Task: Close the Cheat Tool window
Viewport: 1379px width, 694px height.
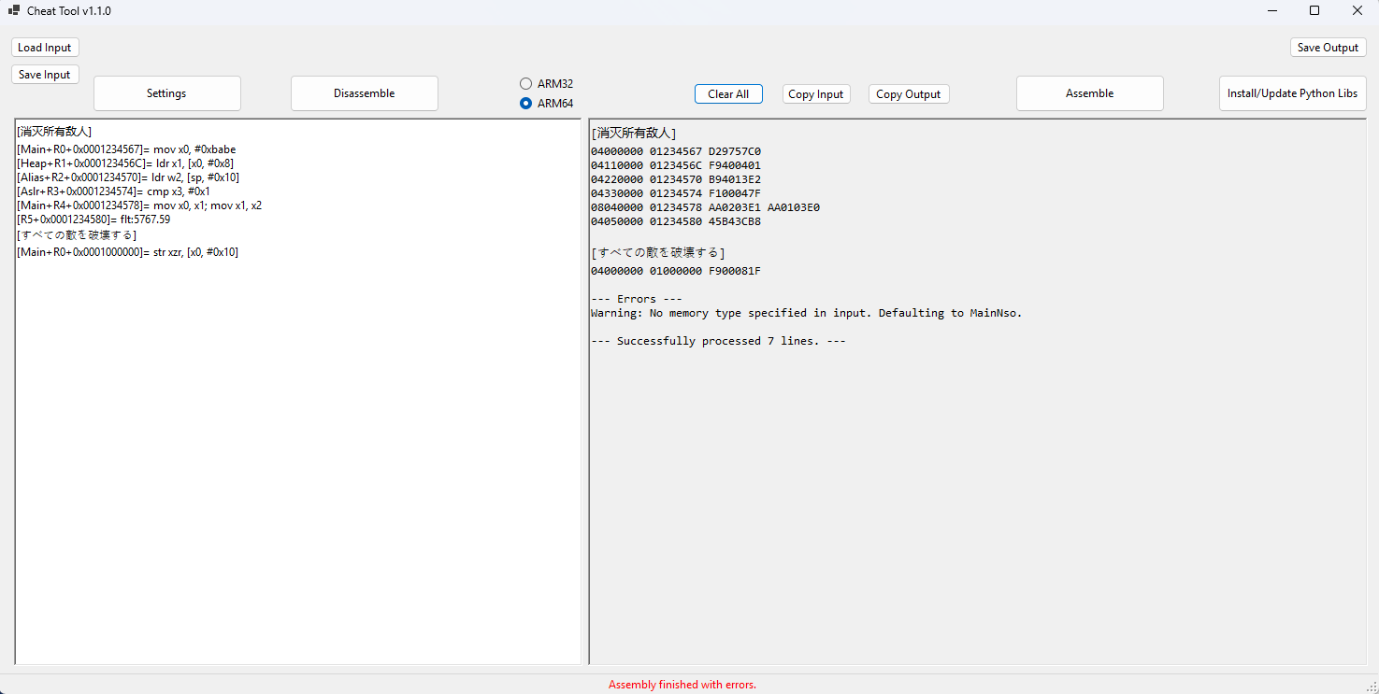Action: [x=1357, y=10]
